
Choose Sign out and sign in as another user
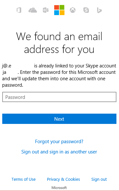(x=59, y=152)
